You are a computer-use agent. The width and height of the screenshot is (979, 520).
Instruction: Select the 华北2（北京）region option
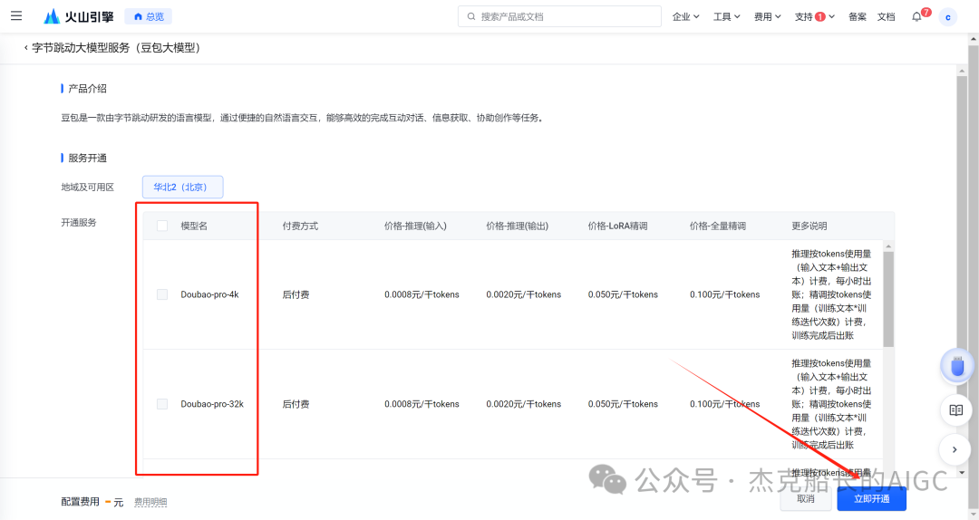click(182, 187)
